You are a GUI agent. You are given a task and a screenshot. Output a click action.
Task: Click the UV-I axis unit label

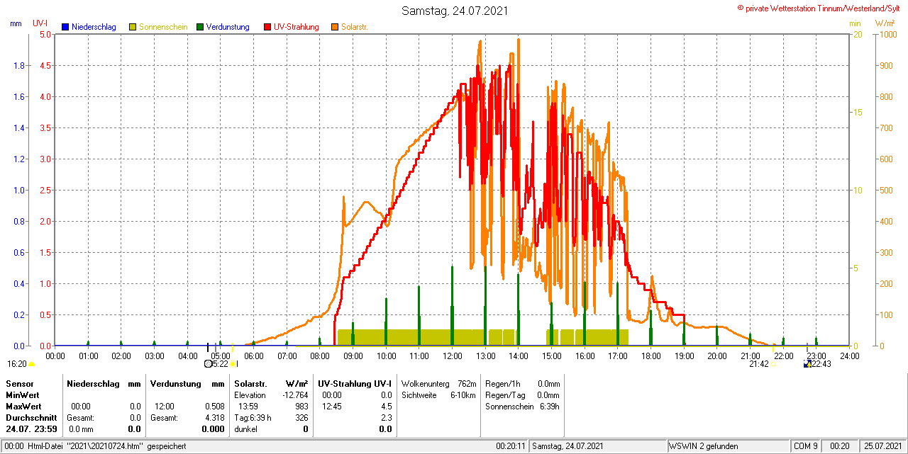coord(40,23)
